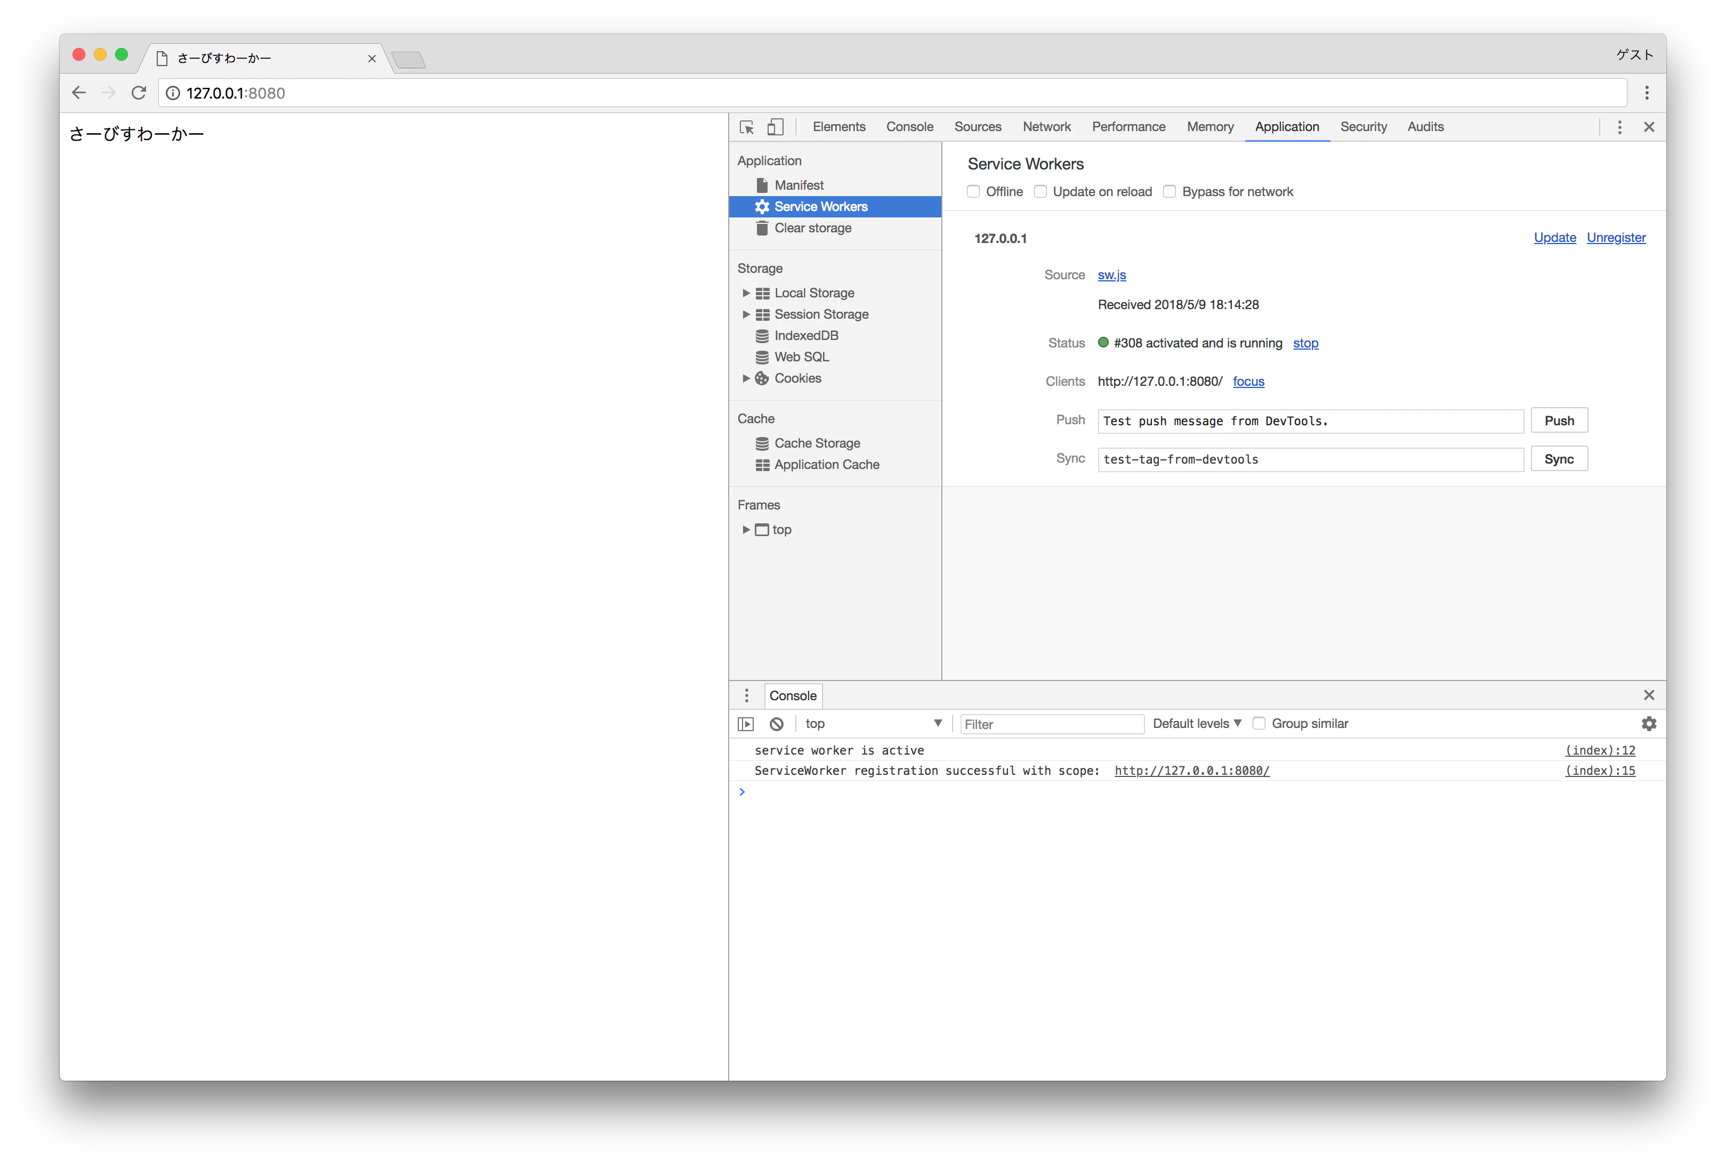
Task: Switch to the Network tab
Action: (1046, 127)
